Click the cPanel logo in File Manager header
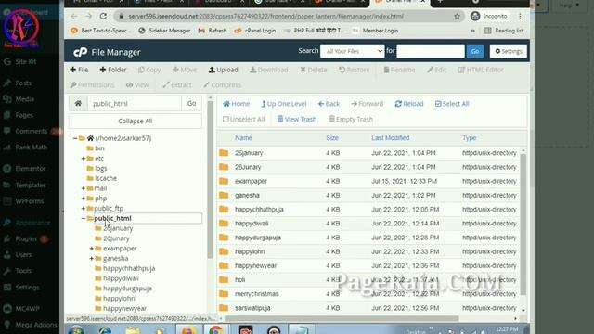594x334 pixels. click(x=81, y=52)
